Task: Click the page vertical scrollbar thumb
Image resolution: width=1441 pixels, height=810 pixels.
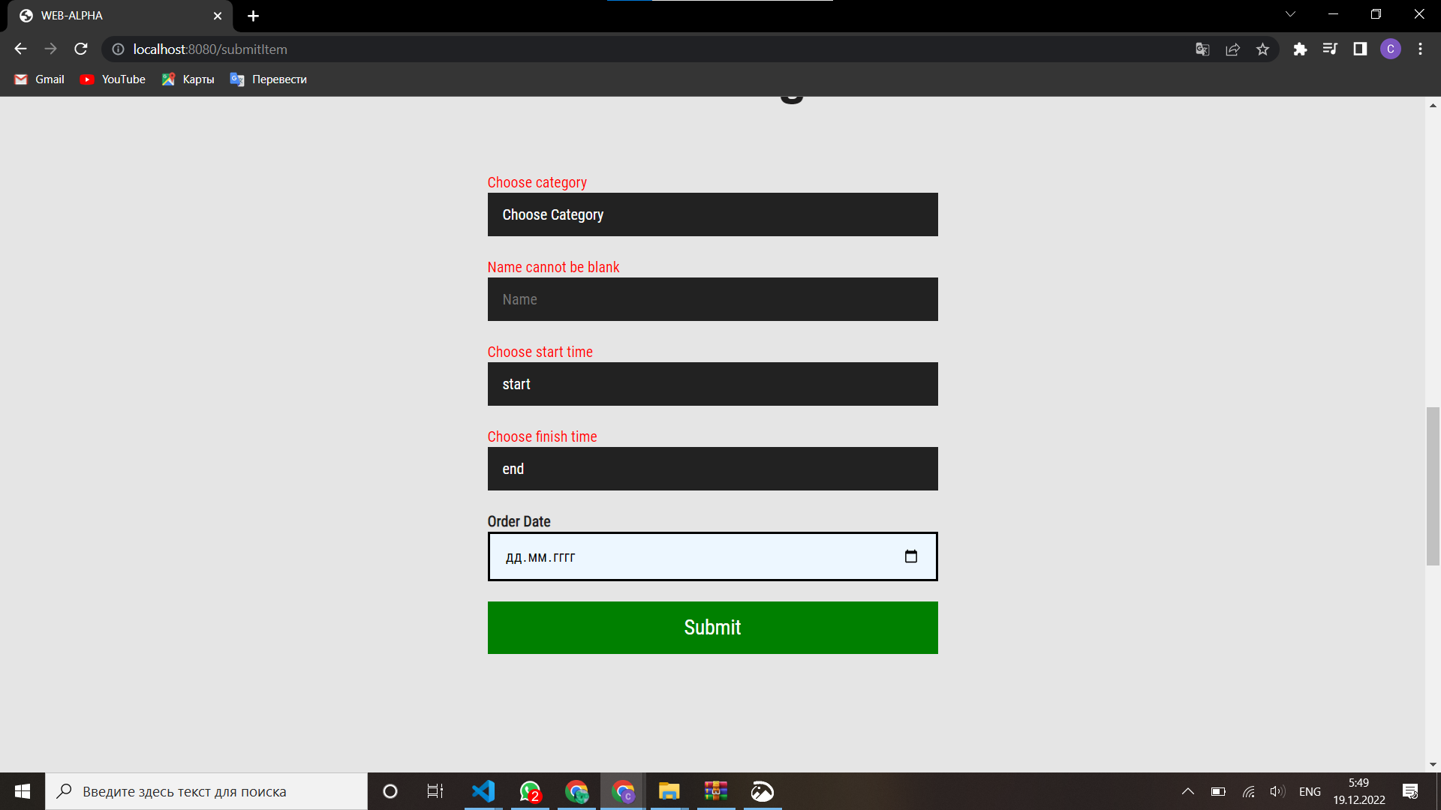Action: click(x=1433, y=486)
